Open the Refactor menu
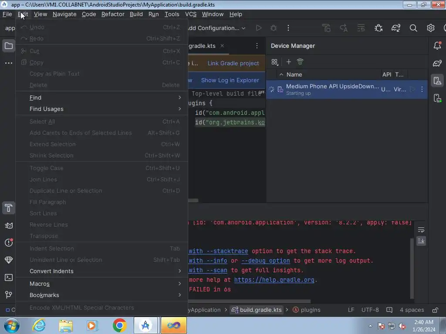The width and height of the screenshot is (446, 334). 113,14
